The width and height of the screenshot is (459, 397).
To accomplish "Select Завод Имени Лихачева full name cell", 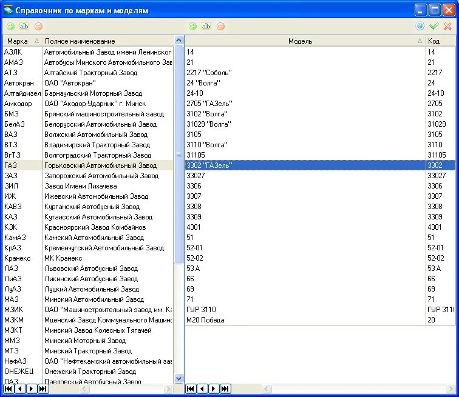I will coord(108,186).
